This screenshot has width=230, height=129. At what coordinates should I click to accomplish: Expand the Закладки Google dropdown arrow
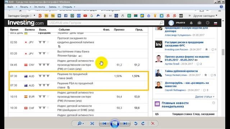tap(34, 15)
